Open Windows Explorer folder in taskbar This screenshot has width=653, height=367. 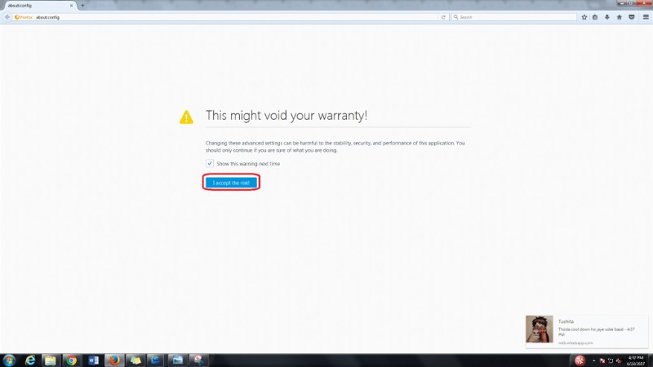[x=51, y=360]
